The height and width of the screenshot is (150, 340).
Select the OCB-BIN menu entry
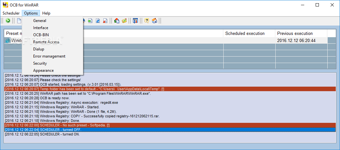[x=53, y=35]
